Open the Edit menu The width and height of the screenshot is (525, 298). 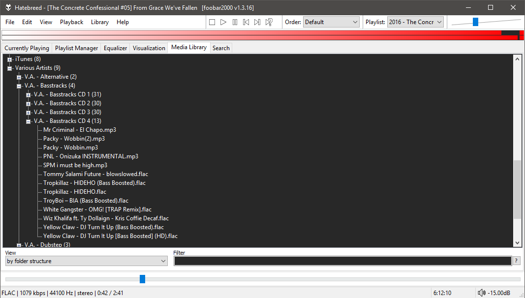pos(27,22)
